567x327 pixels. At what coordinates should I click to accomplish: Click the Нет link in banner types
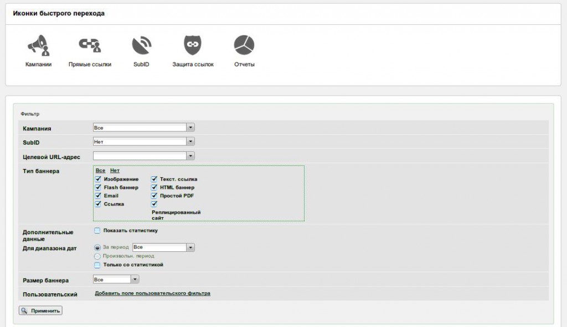pos(115,171)
